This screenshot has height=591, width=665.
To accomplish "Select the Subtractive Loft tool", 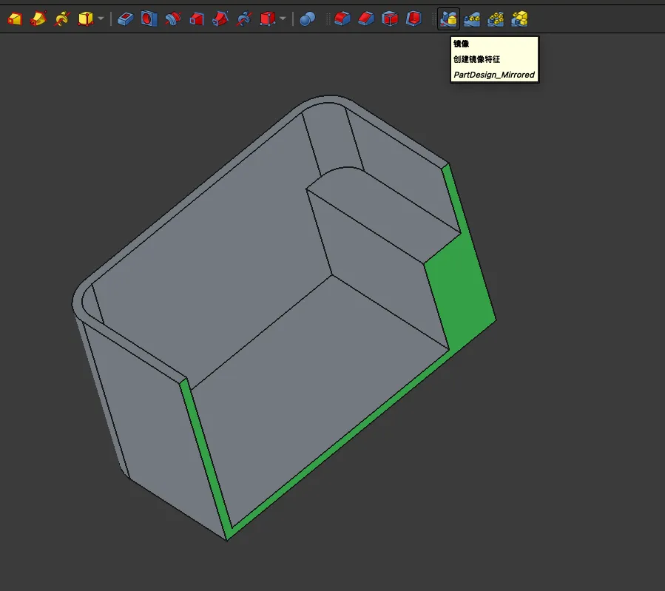I will 196,18.
